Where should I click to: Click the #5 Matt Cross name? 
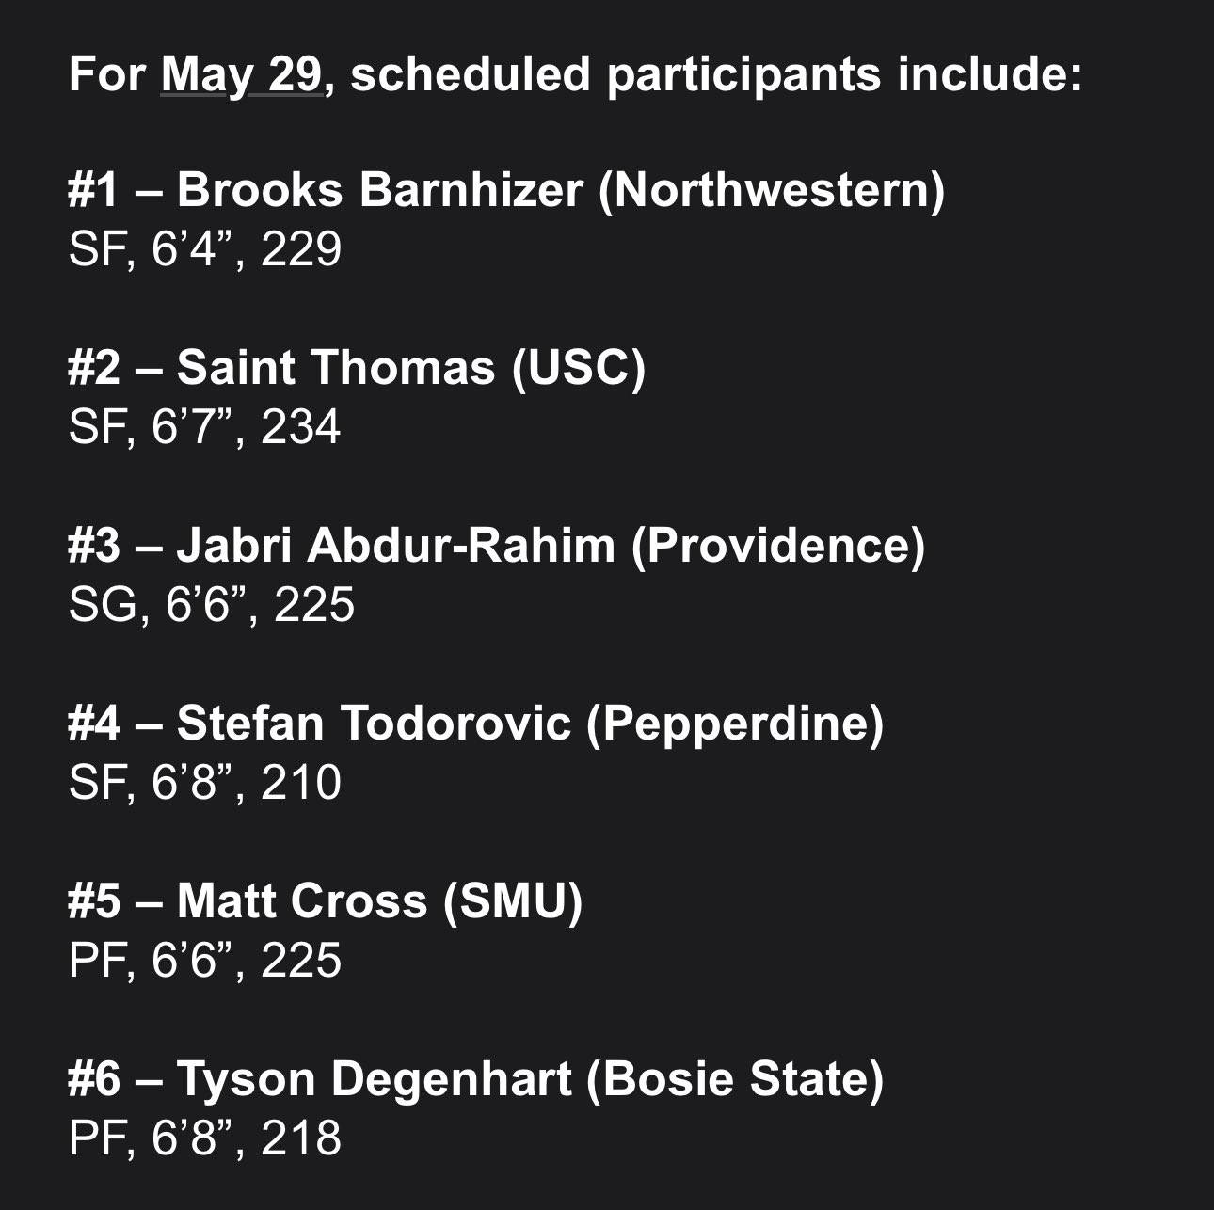click(248, 901)
